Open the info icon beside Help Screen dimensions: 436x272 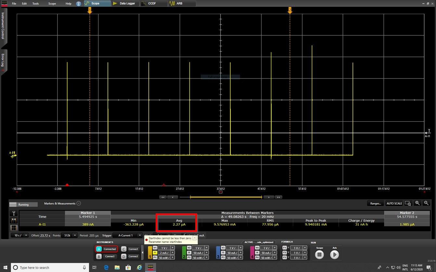click(79, 4)
